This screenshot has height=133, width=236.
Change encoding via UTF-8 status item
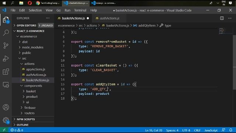click(186, 130)
